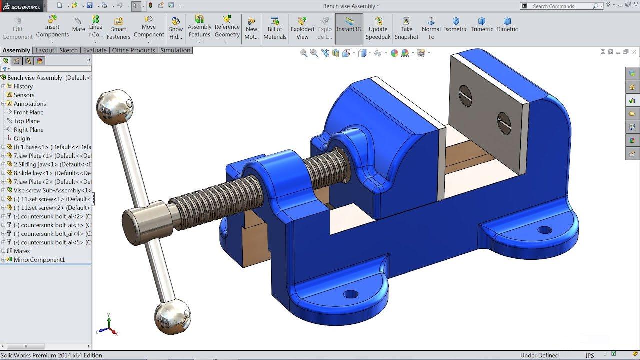The image size is (640, 360).
Task: Click the feature tree filter icon
Action: tap(4, 69)
